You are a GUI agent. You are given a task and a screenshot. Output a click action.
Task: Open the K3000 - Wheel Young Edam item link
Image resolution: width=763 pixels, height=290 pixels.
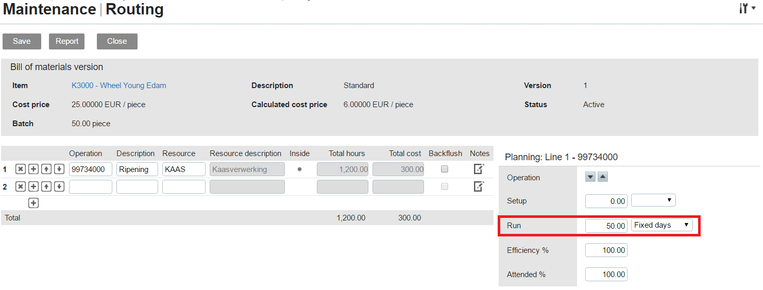118,86
